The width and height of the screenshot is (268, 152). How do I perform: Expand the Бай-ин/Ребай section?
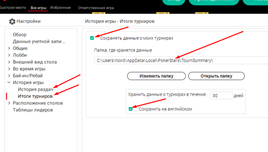(x=9, y=76)
